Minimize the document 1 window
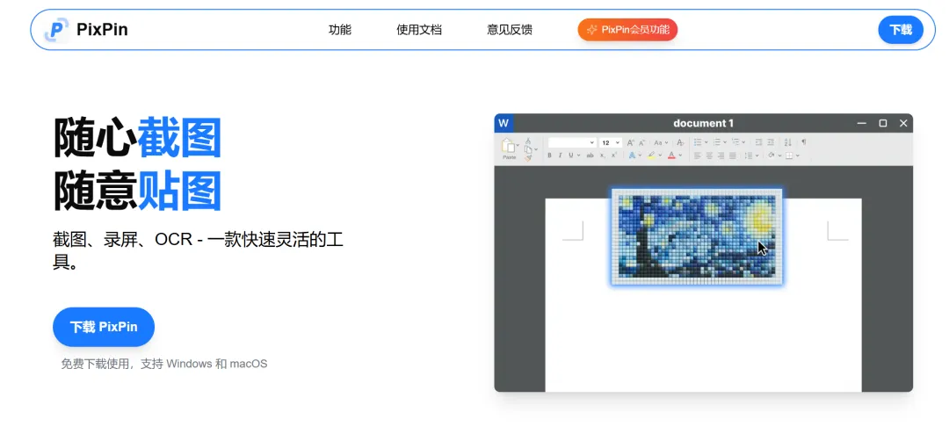The height and width of the screenshot is (434, 949). pyautogui.click(x=862, y=124)
